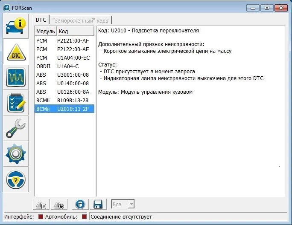The width and height of the screenshot is (292, 225).
Task: Click the 'Индикаторная лампа неисправности выключена' line
Action: pos(184,78)
